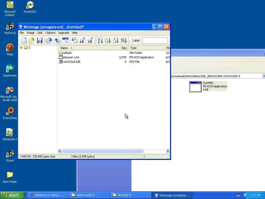Viewport: 265px width, 199px height.
Task: Click the horizontal scrollbar right arrow
Action: [168, 151]
